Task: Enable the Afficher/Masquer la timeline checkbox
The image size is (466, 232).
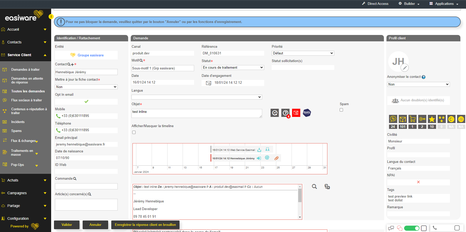Action: (x=134, y=132)
